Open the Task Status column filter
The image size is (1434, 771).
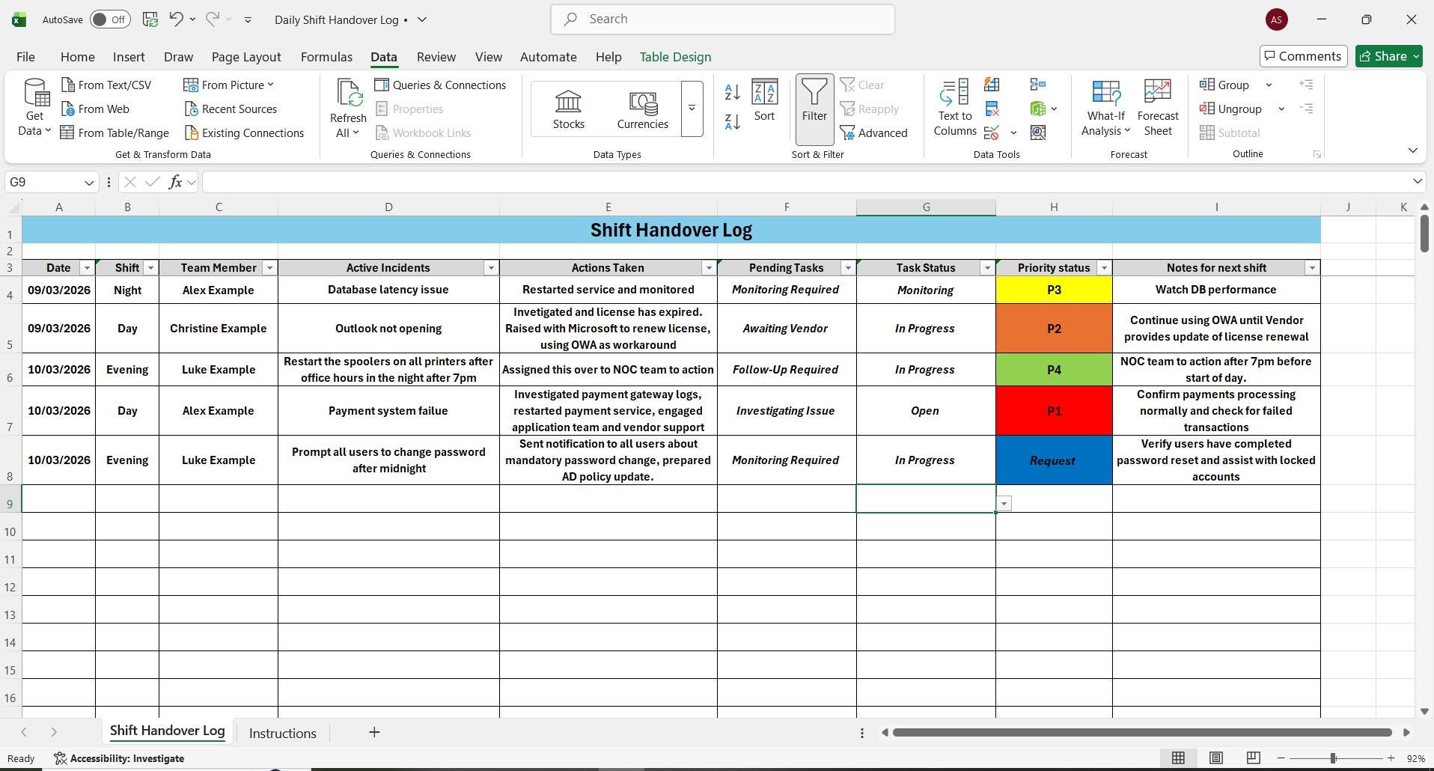tap(987, 268)
